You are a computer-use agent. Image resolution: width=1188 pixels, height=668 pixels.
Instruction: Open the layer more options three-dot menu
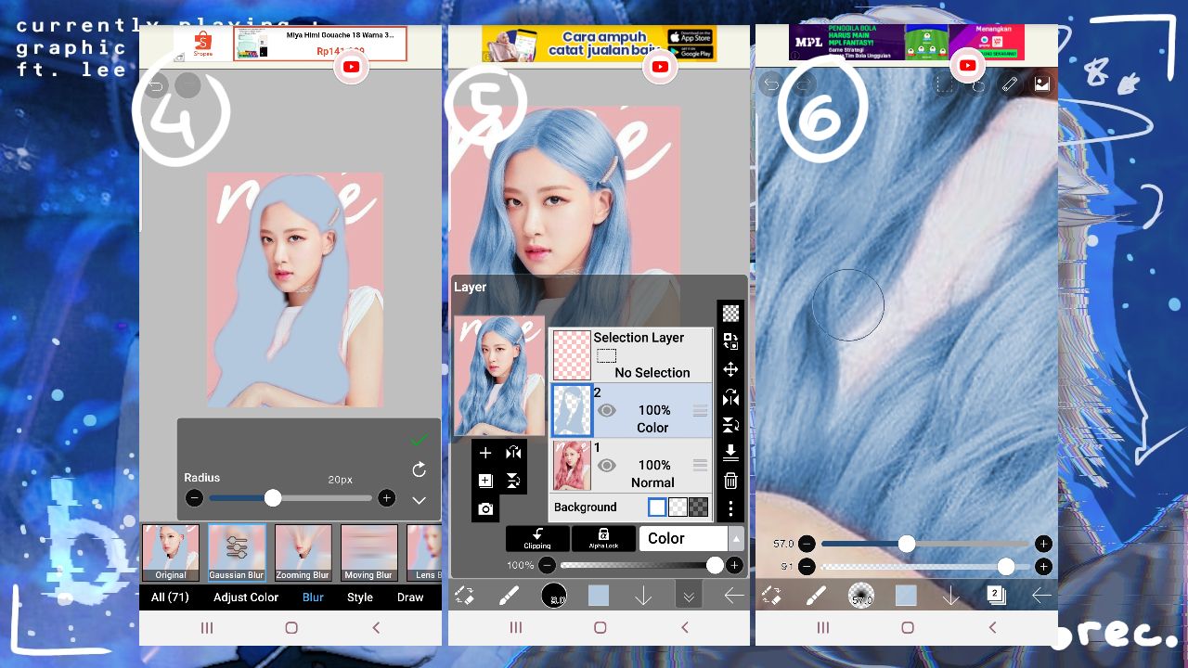point(730,508)
